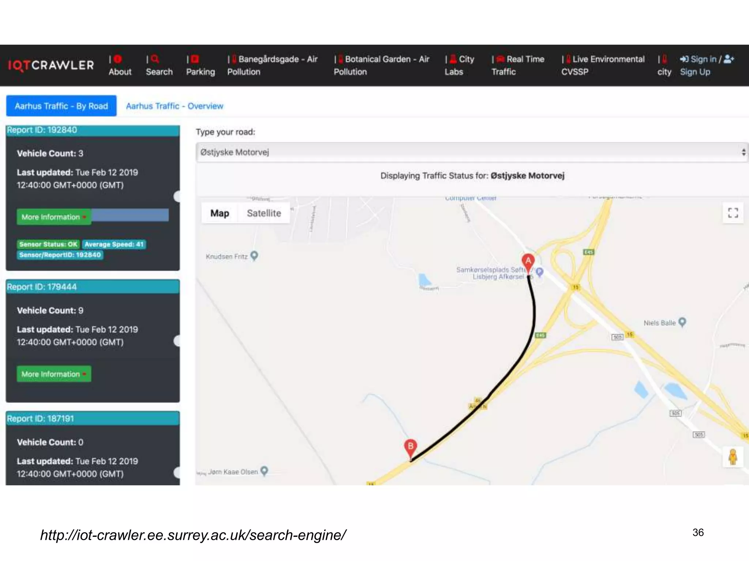Click the Niels Balle place pin

(x=682, y=322)
